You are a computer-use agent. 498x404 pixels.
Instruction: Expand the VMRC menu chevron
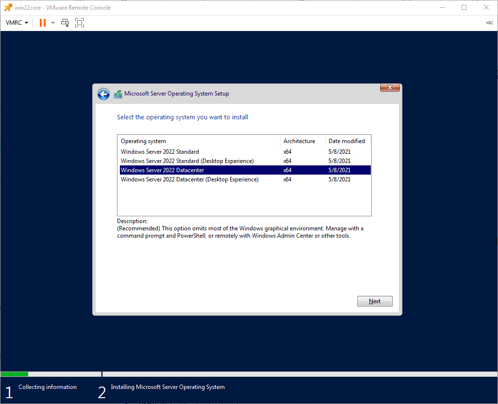pos(27,22)
